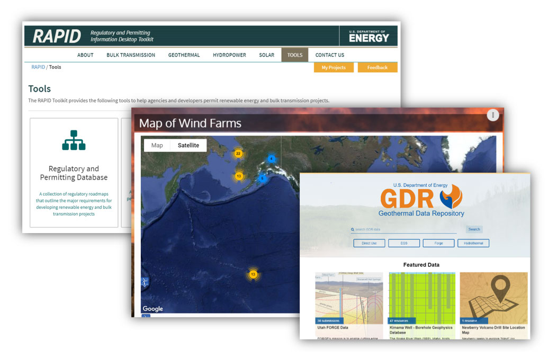Click the blue cluster marker labeled 4

[271, 158]
